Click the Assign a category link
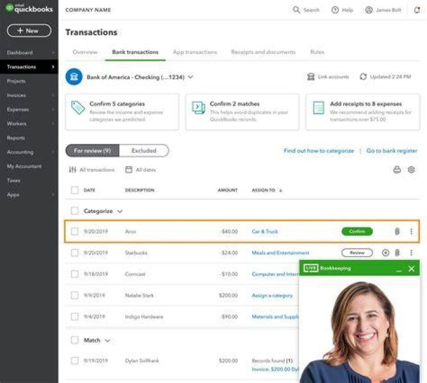The image size is (427, 383). (272, 295)
